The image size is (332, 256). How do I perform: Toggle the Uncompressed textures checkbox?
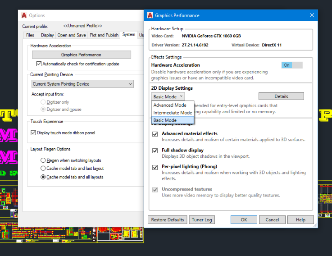pyautogui.click(x=155, y=190)
